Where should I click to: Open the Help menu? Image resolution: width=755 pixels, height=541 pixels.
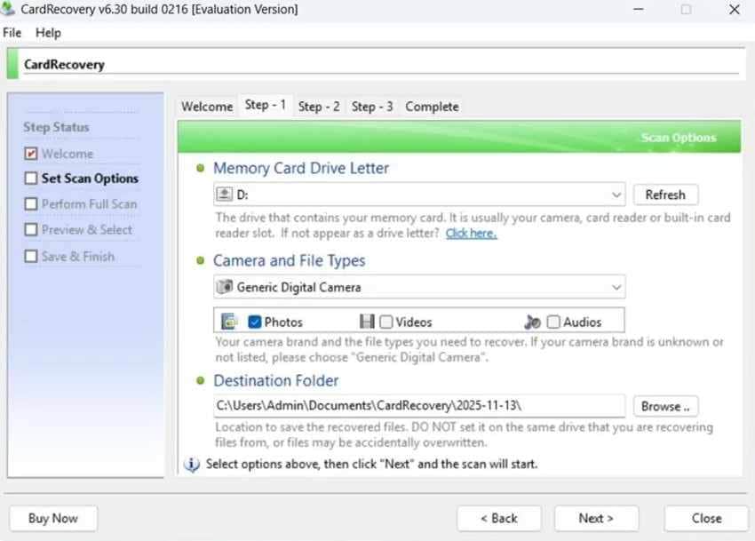(48, 33)
